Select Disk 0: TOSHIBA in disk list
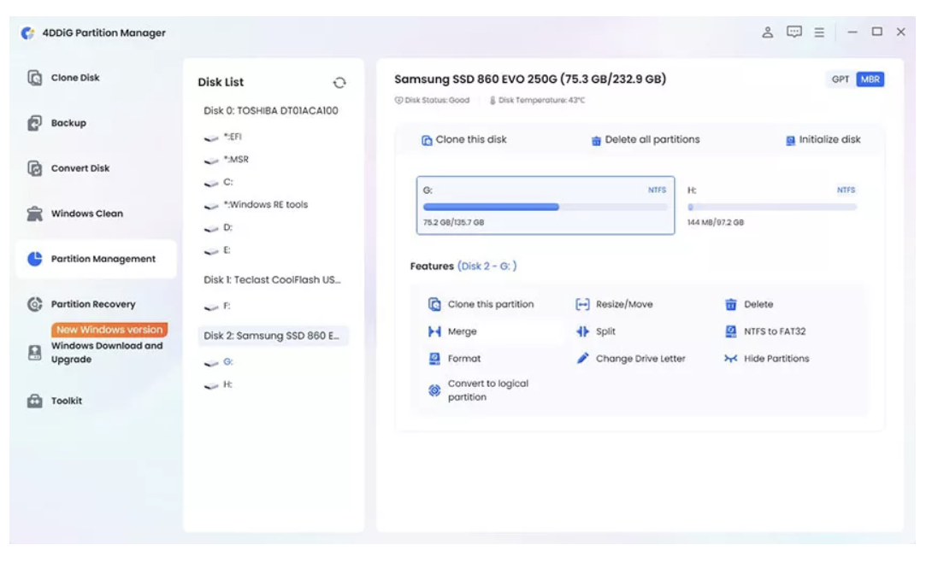 [x=270, y=110]
